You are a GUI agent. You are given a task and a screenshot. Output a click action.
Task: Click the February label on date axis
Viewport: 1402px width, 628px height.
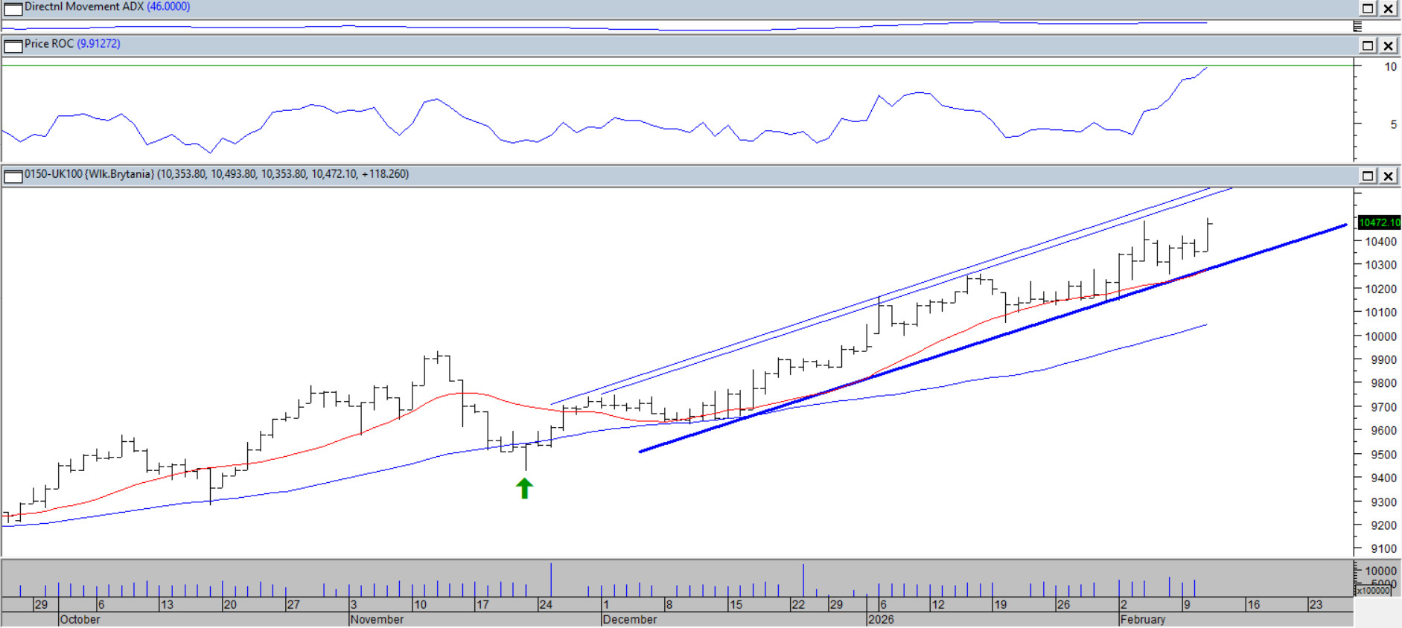(x=1142, y=619)
